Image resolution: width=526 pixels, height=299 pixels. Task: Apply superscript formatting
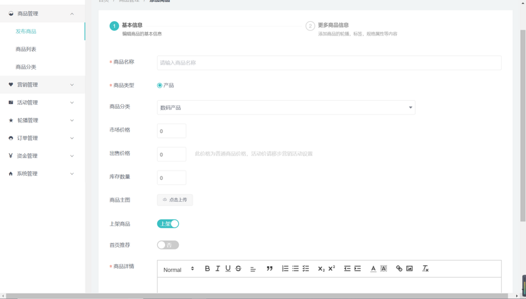332,268
